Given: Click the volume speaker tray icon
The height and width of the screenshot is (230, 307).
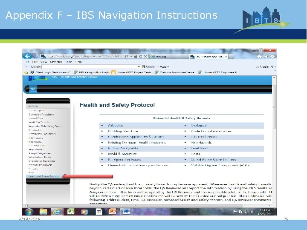Looking at the screenshot, I should [x=252, y=212].
